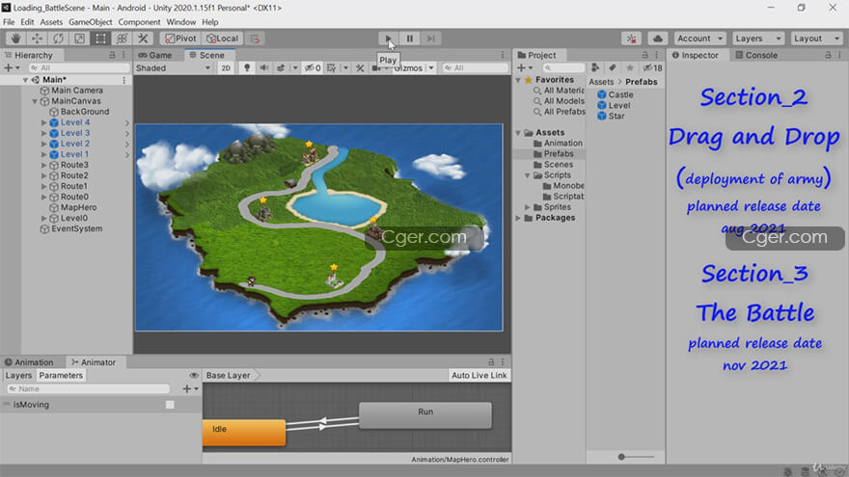
Task: Select MapHero object in Hierarchy
Action: [78, 208]
